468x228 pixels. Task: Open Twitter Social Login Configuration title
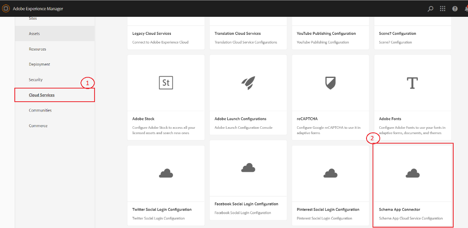pyautogui.click(x=162, y=210)
